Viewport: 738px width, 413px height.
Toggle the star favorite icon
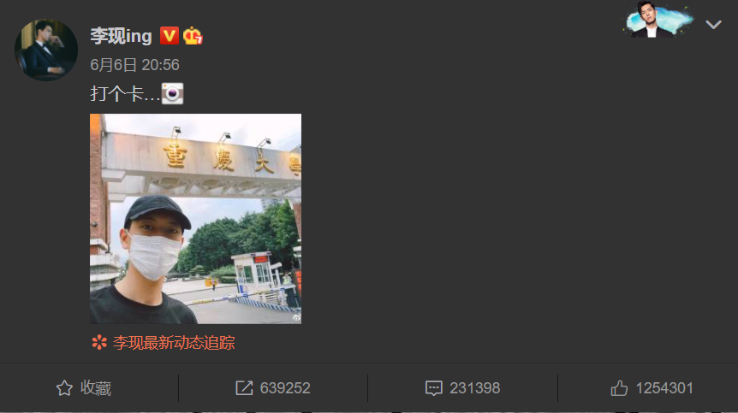coord(64,388)
